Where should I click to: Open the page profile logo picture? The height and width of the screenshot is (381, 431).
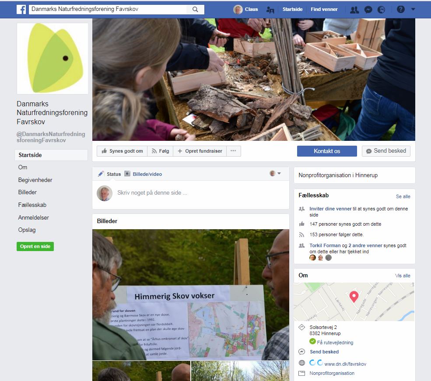pyautogui.click(x=53, y=59)
